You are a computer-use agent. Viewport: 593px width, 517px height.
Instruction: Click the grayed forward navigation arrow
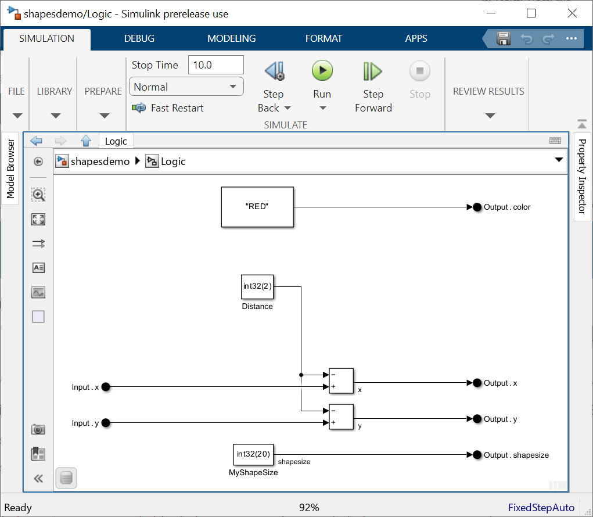(x=60, y=141)
